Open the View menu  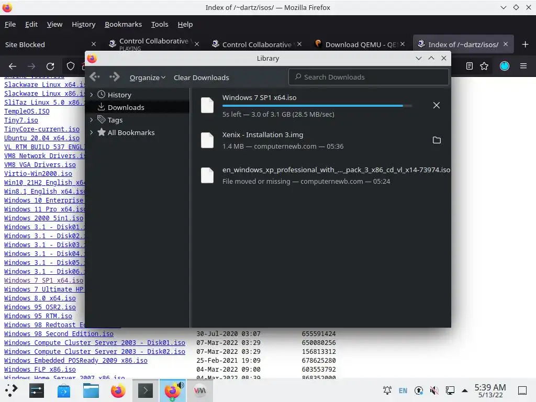[54, 24]
